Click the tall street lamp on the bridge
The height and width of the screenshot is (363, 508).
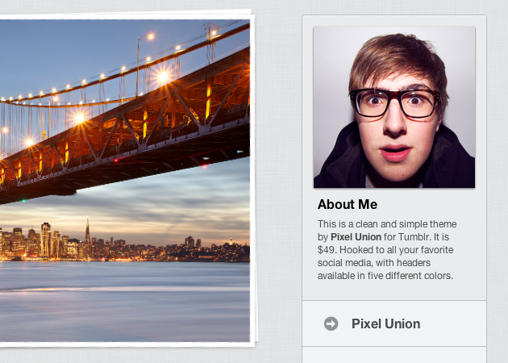pos(143,65)
